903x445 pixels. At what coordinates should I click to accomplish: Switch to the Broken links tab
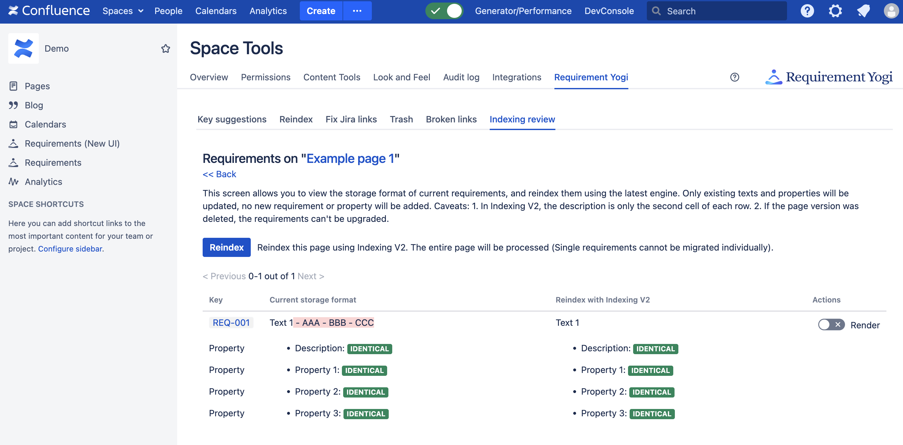point(451,119)
